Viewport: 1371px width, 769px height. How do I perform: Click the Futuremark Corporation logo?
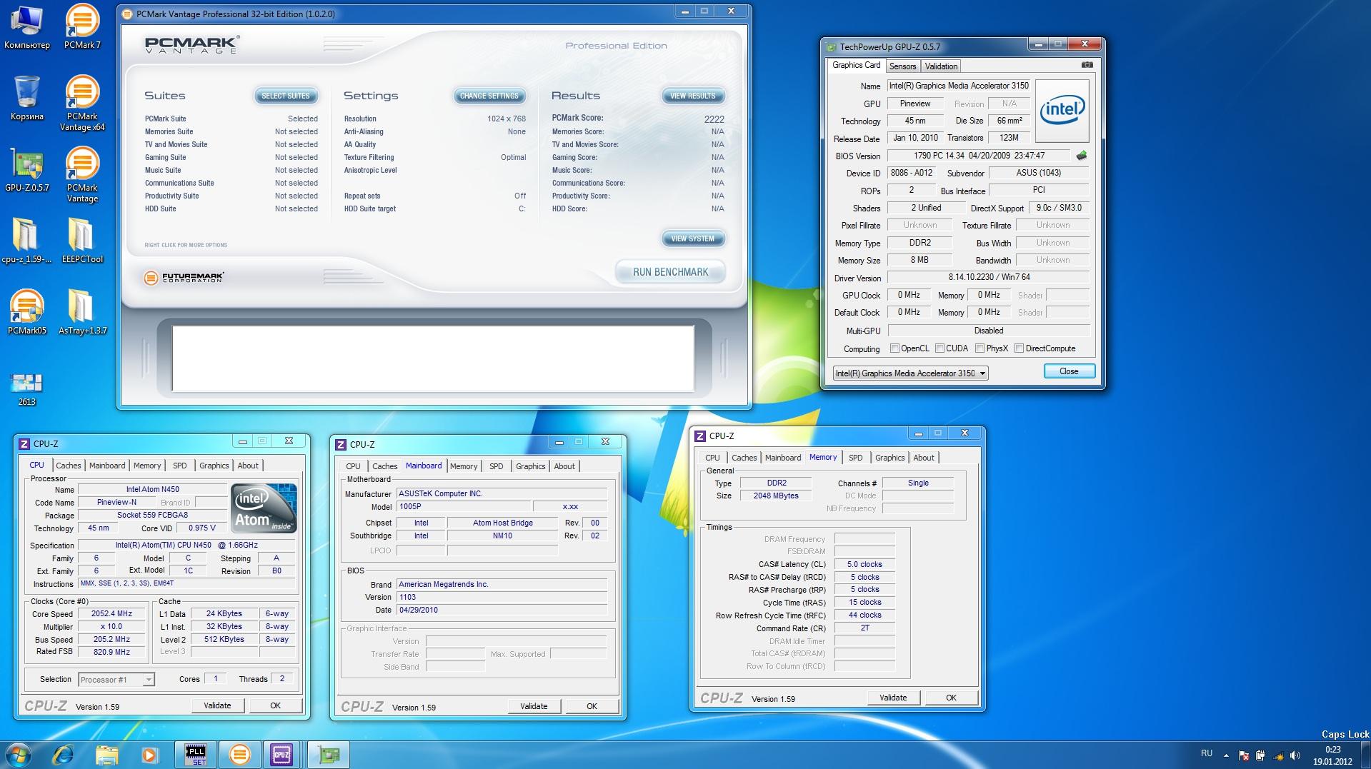click(x=184, y=278)
